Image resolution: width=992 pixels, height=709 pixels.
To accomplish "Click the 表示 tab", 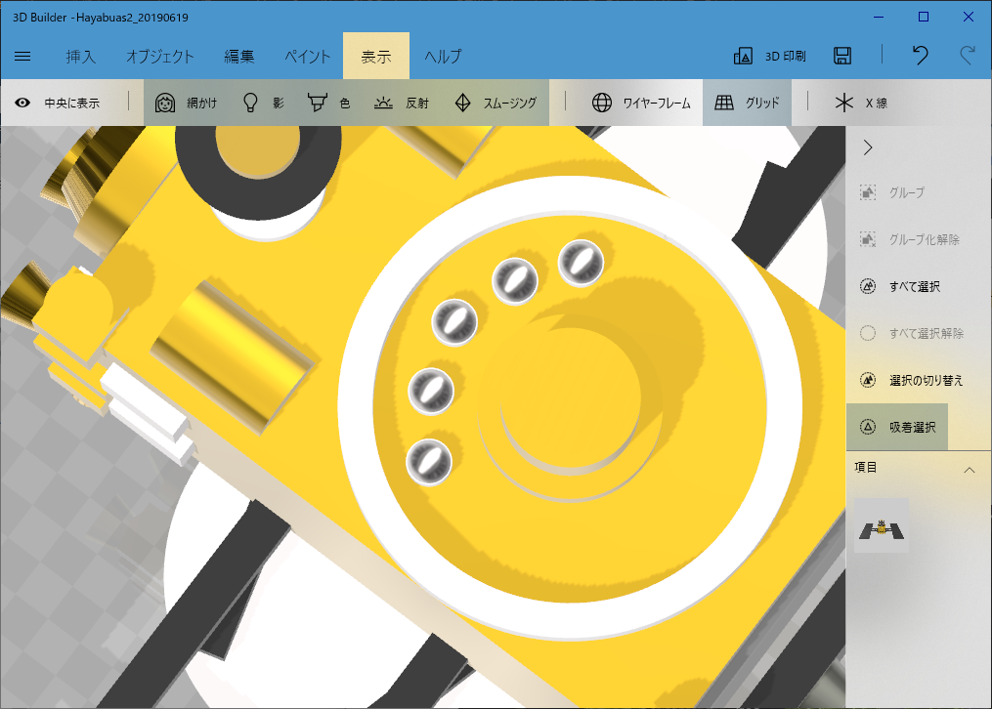I will point(376,57).
